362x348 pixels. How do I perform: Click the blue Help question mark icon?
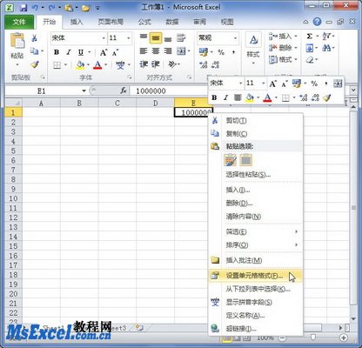coord(318,22)
